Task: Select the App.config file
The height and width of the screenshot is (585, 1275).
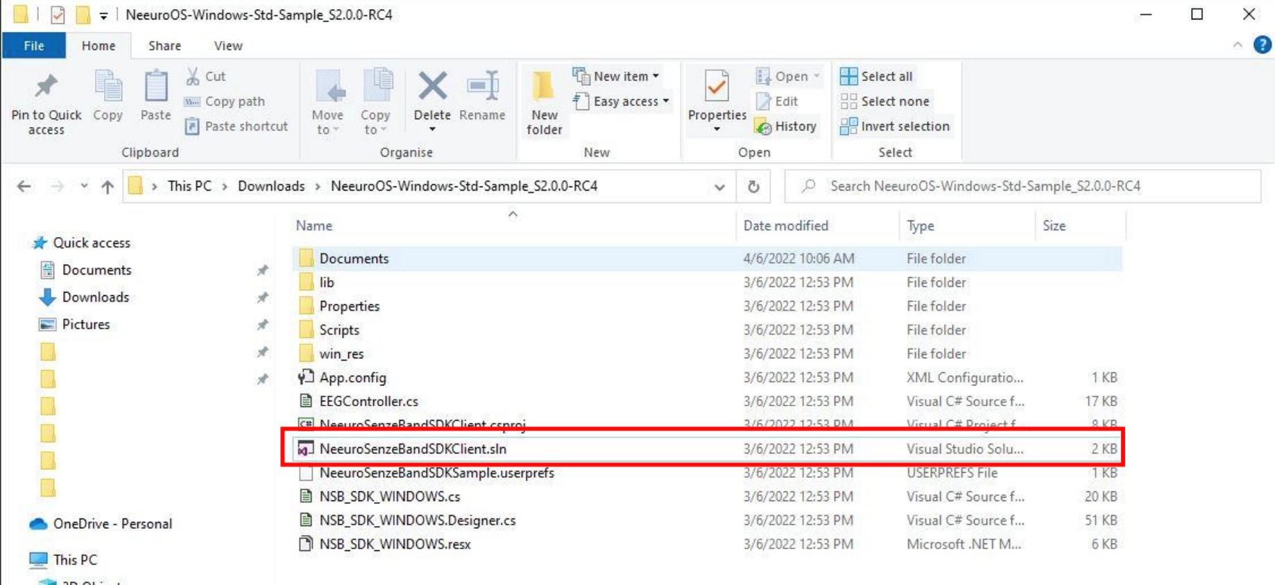Action: click(706, 377)
